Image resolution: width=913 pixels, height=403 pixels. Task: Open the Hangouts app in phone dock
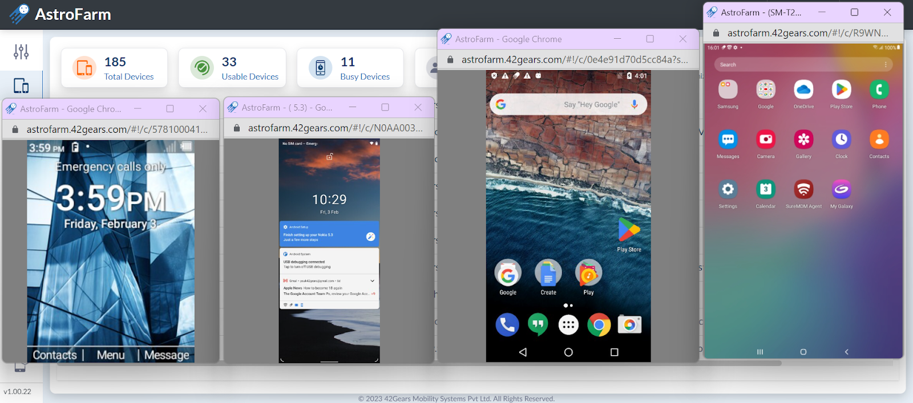tap(538, 325)
